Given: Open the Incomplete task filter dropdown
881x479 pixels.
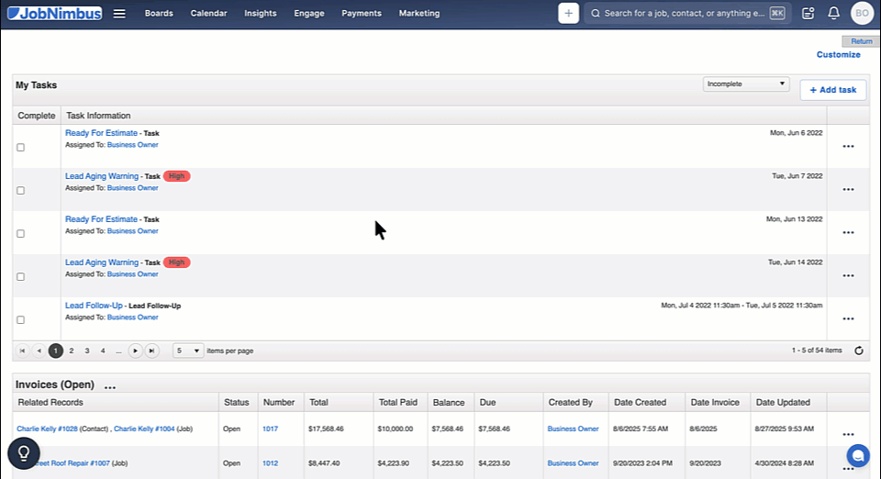Looking at the screenshot, I should [745, 84].
